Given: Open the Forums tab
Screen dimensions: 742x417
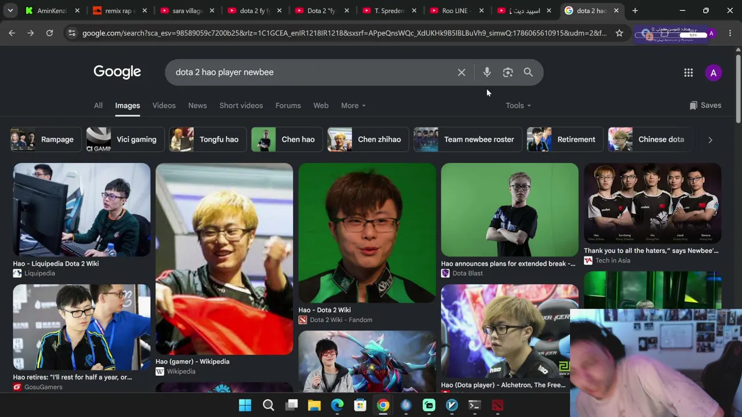Looking at the screenshot, I should tap(288, 105).
